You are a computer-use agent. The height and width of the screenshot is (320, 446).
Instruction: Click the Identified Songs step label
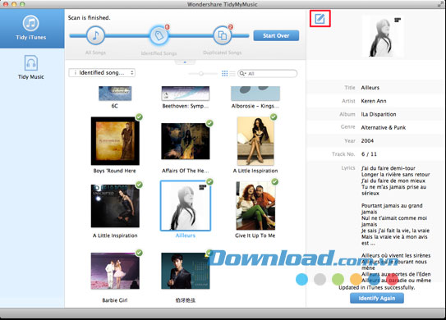click(x=159, y=53)
